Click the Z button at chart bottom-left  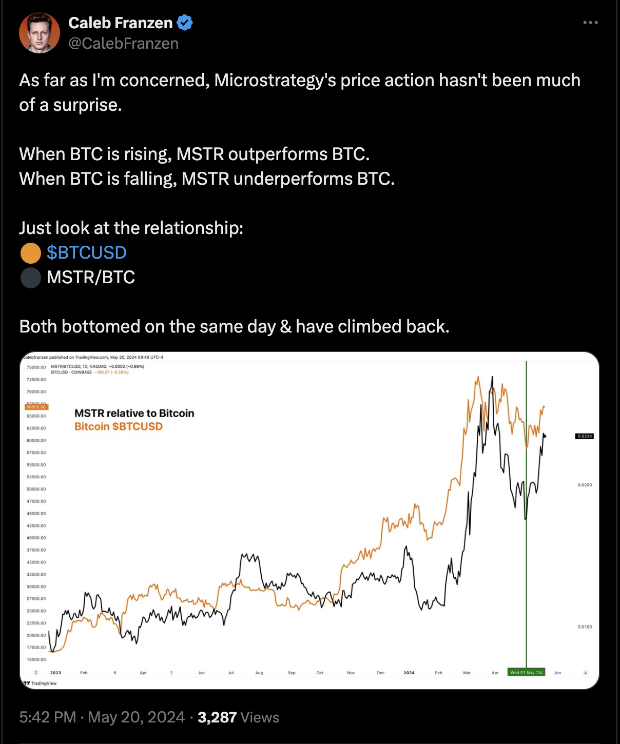click(36, 673)
